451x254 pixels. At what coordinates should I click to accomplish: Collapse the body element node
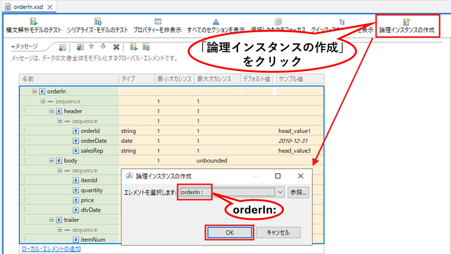coord(51,160)
